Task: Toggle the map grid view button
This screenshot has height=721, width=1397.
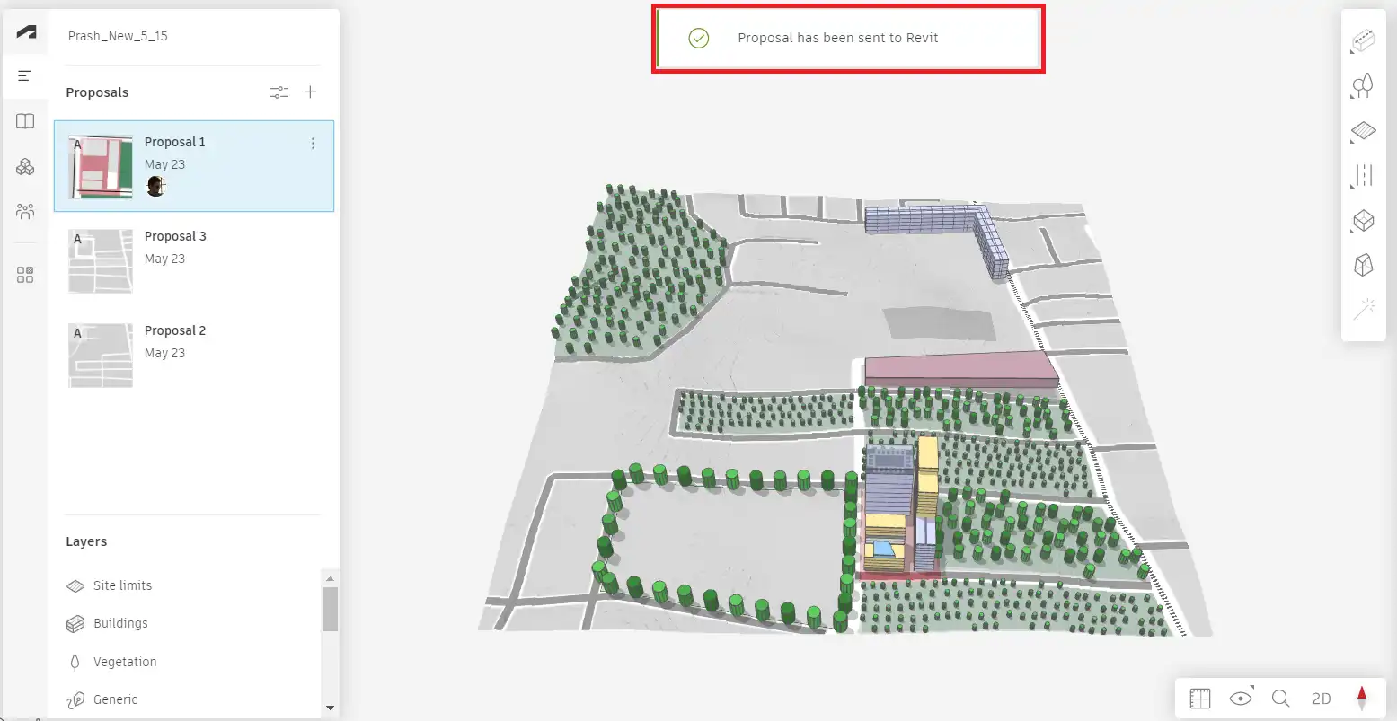Action: tap(1199, 699)
